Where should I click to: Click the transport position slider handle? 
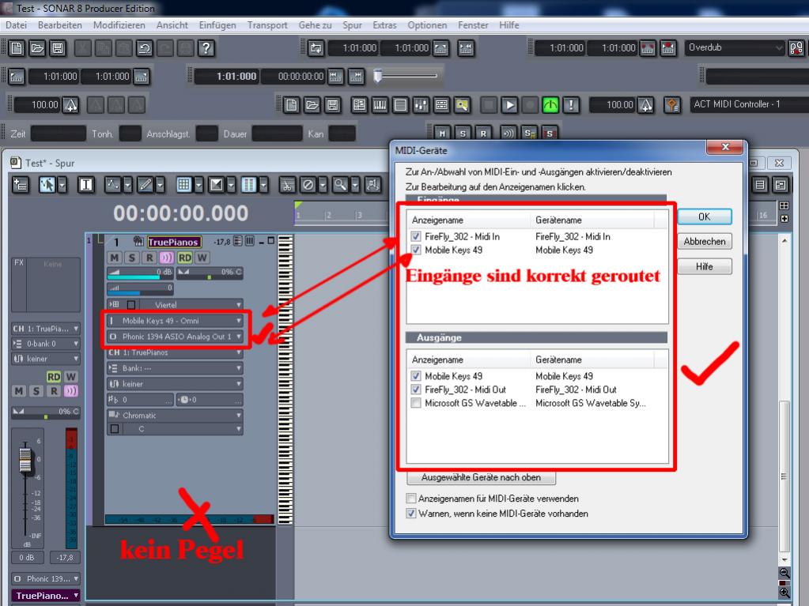click(378, 76)
